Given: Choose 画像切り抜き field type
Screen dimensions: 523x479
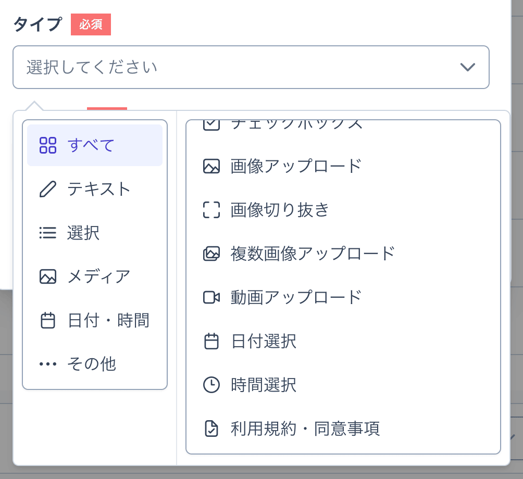Looking at the screenshot, I should [x=343, y=210].
